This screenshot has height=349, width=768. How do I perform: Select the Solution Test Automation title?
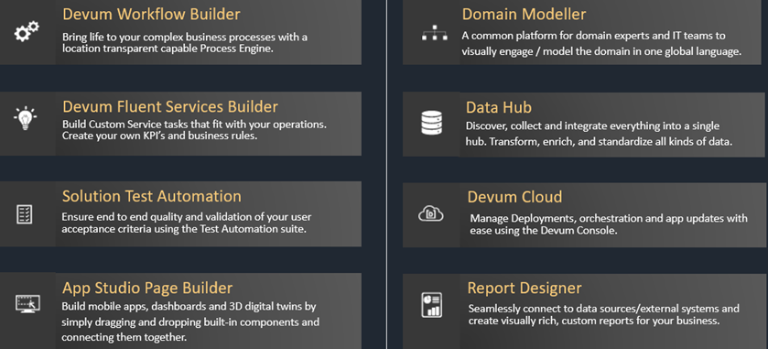(x=151, y=196)
